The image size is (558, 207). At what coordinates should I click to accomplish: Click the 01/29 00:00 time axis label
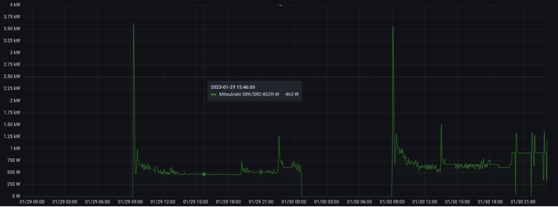(x=32, y=202)
